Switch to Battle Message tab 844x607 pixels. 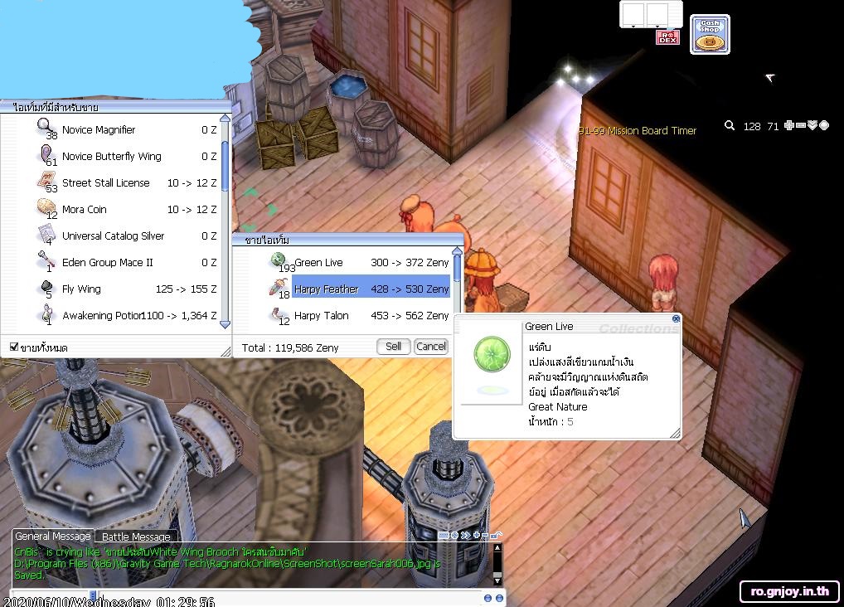pyautogui.click(x=136, y=537)
